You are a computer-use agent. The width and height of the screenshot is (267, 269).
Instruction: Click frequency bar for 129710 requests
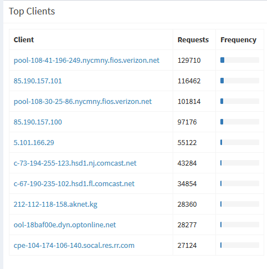[240, 60]
